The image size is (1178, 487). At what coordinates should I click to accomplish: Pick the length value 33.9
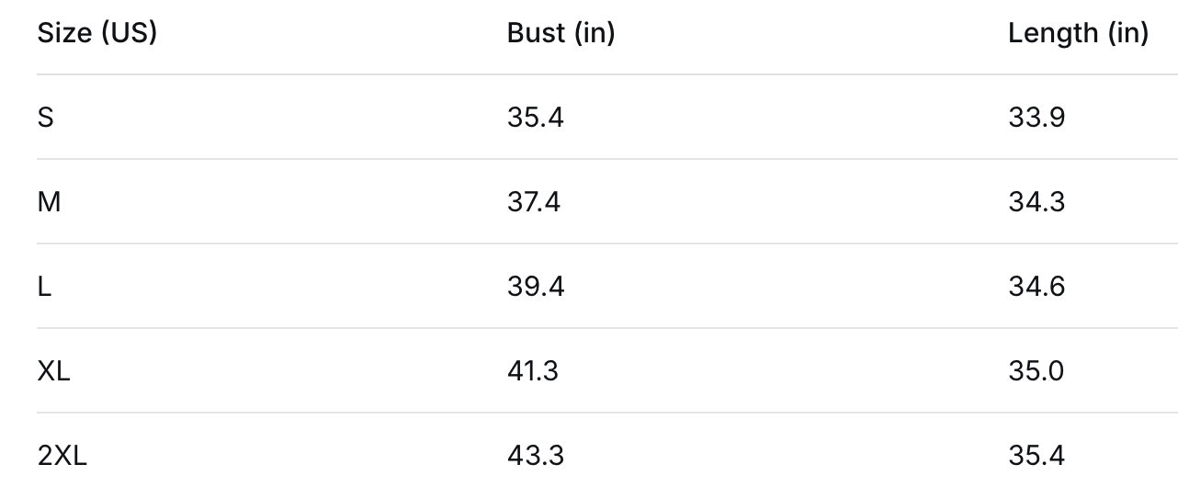1036,118
